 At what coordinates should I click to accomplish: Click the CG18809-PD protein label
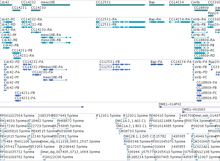(x=207, y=98)
